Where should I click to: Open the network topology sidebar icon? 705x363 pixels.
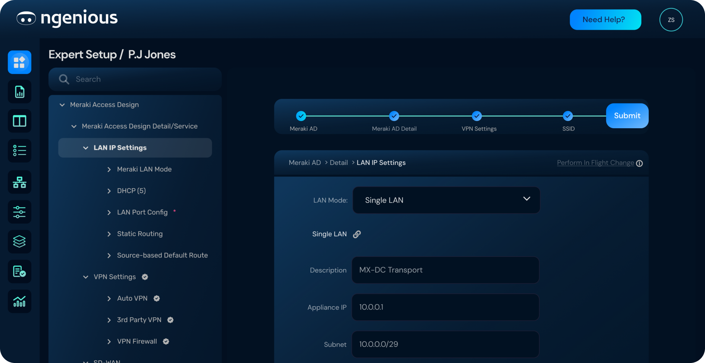[x=19, y=182]
